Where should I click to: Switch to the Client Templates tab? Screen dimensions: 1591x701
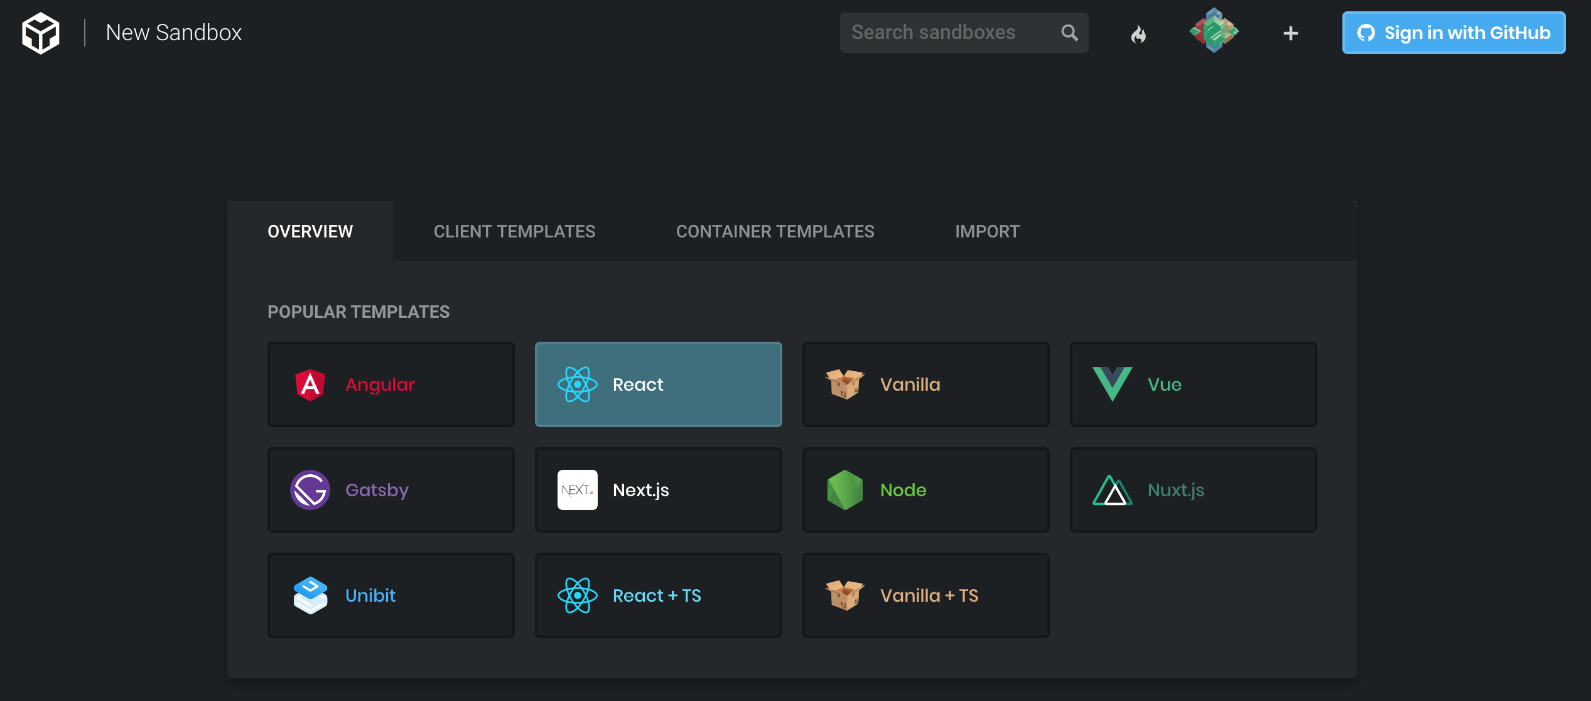pos(514,231)
